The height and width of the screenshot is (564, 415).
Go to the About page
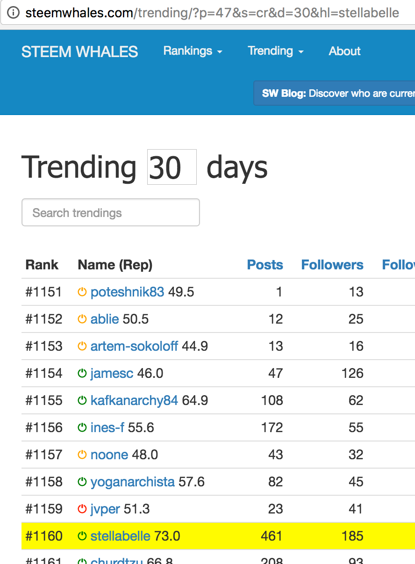tap(344, 51)
